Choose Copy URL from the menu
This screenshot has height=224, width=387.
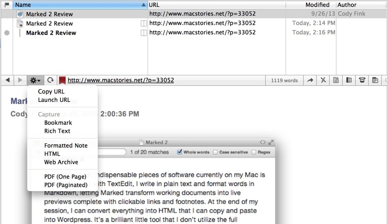click(x=51, y=91)
